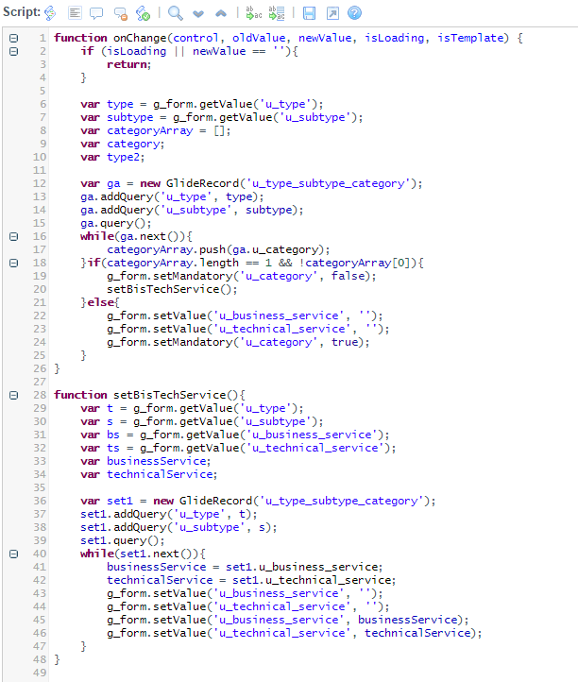
Task: Click 'set1.u_technical_service' on line 42
Action: coord(312,581)
